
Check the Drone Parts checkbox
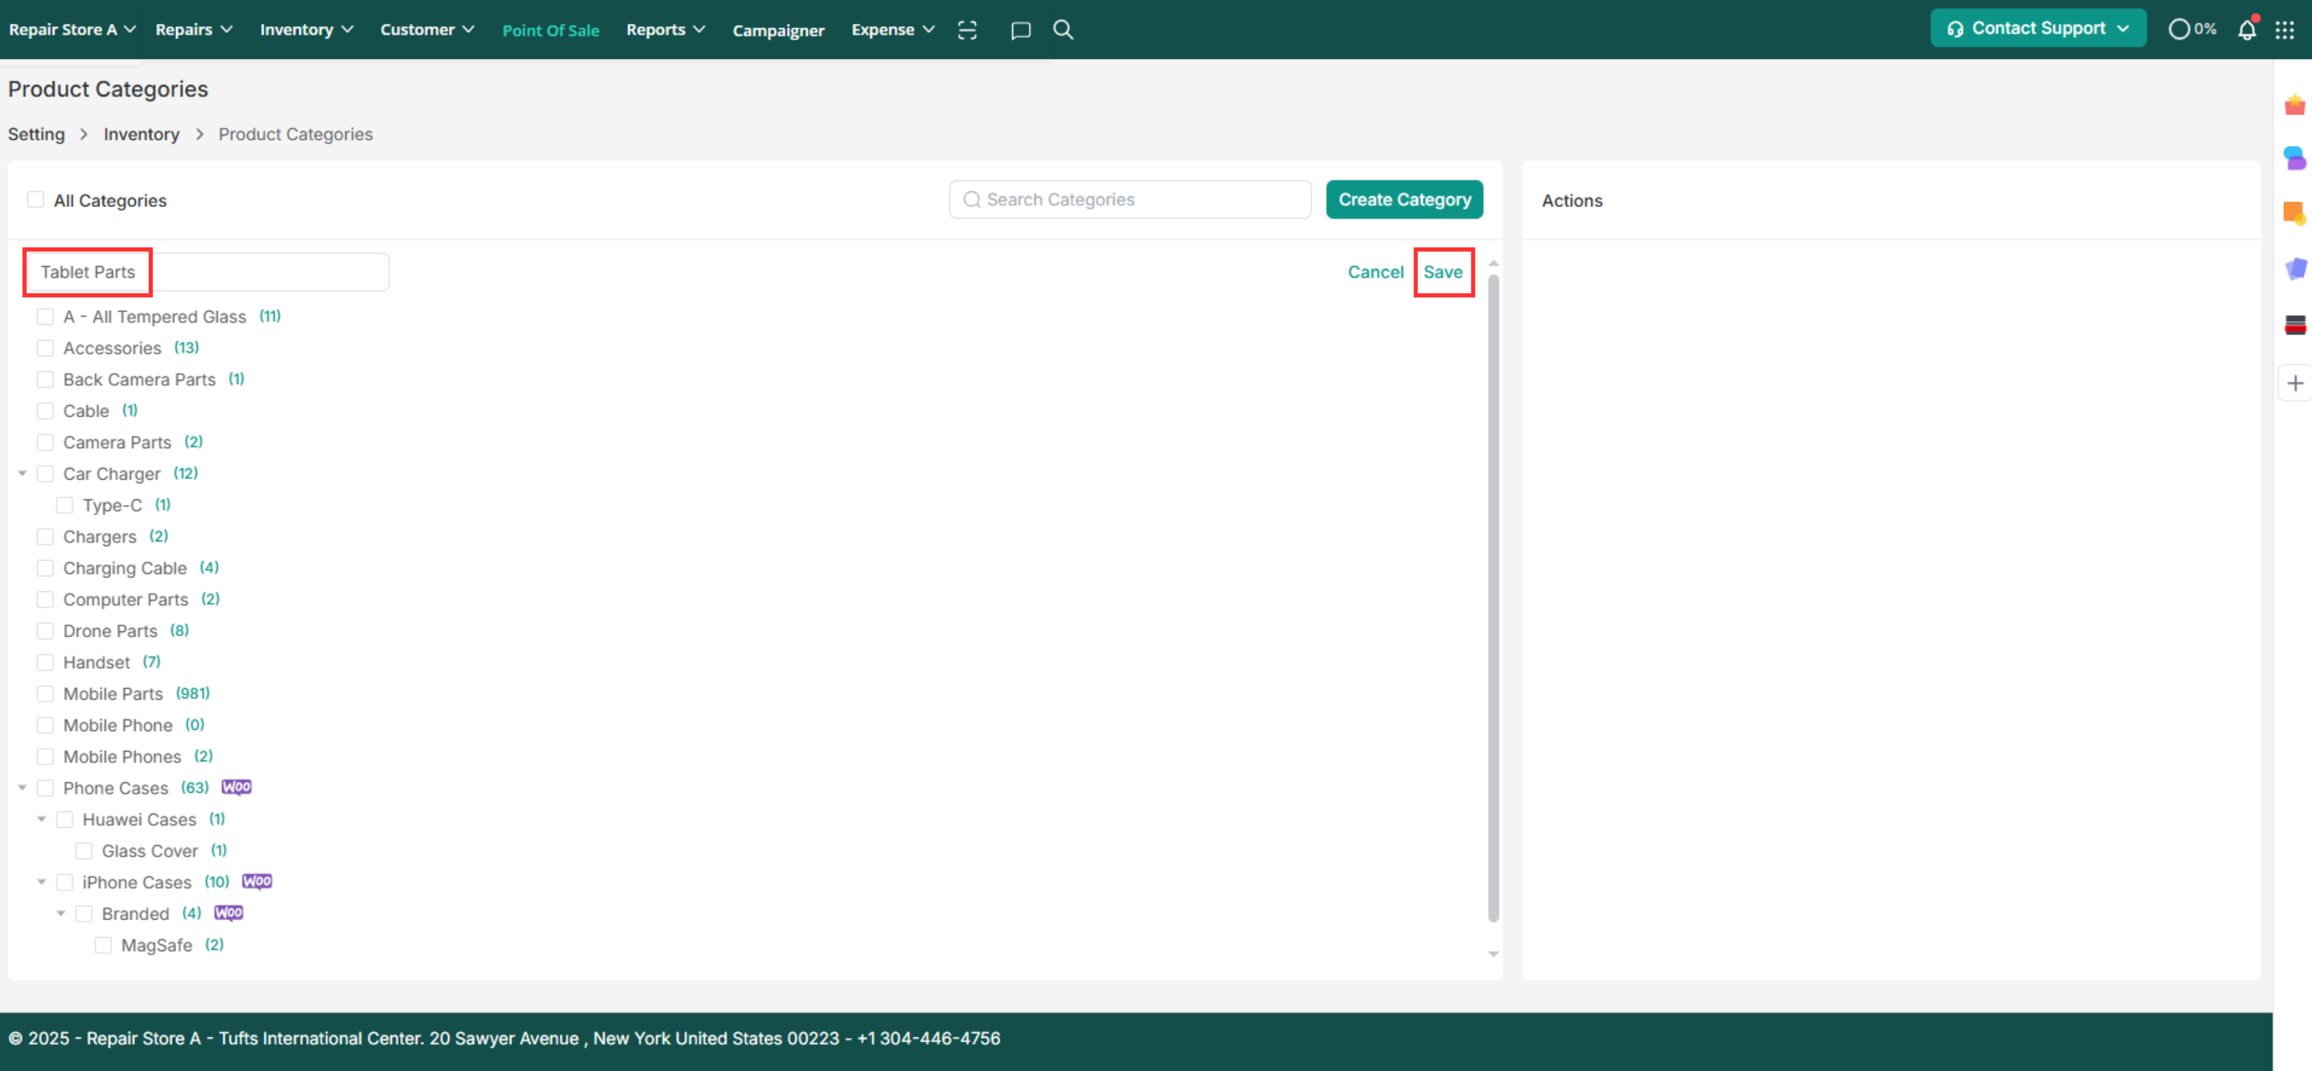coord(45,630)
